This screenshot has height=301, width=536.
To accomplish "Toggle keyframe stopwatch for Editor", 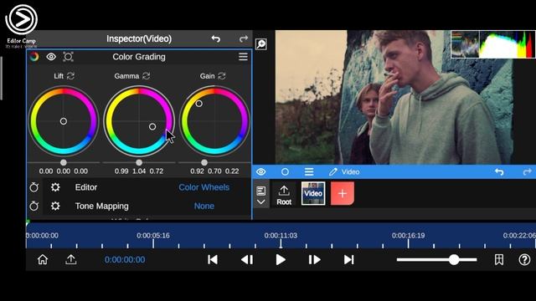I will click(33, 187).
